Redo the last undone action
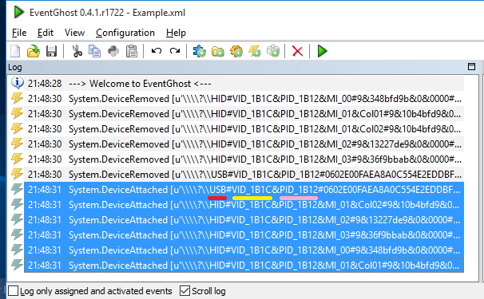The image size is (484, 299). pos(175,51)
